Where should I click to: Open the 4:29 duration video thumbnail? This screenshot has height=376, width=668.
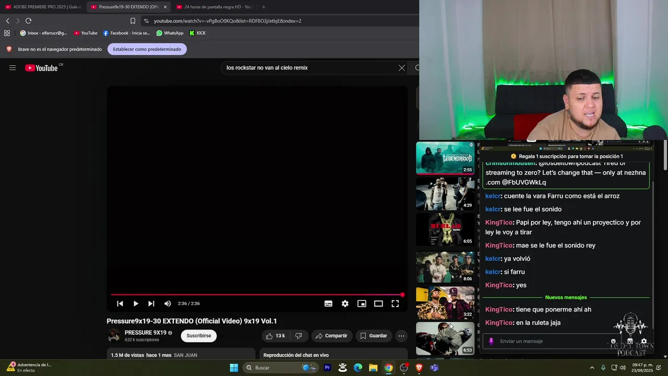point(445,194)
